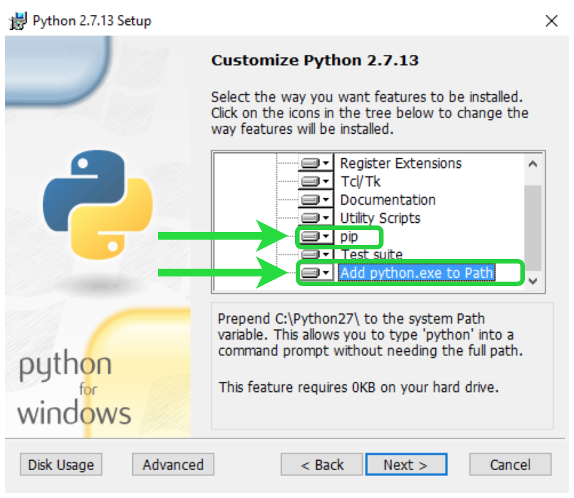Select the Register Extensions feature
This screenshot has height=498, width=574.
pyautogui.click(x=400, y=163)
